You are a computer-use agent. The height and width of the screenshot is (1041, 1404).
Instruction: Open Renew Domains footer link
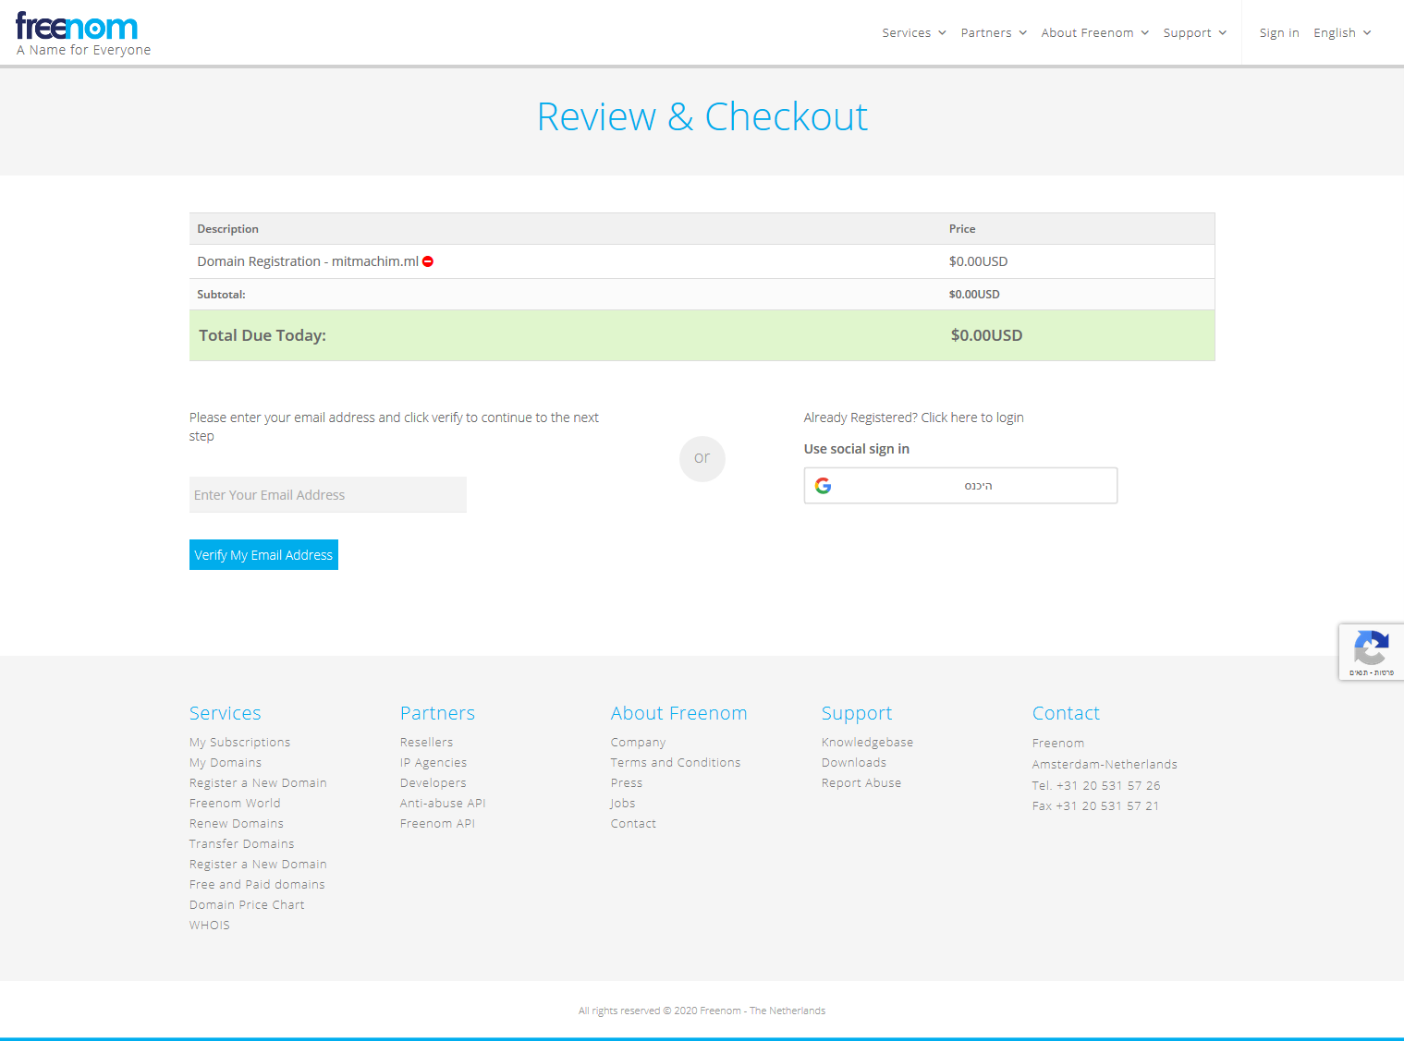237,824
